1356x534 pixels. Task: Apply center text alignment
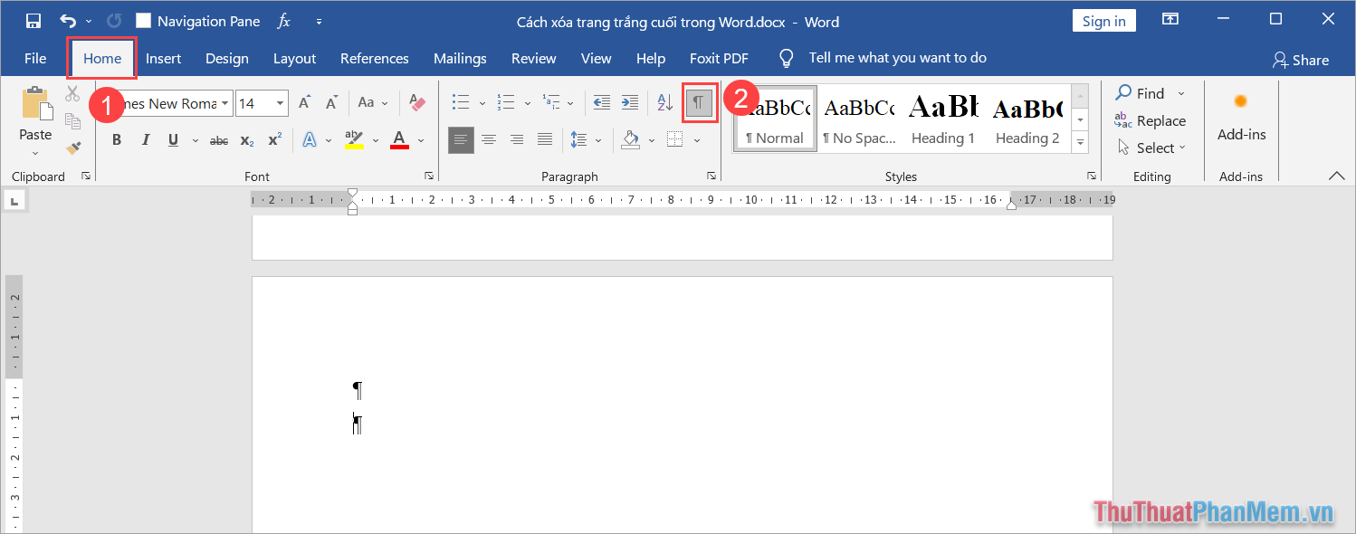(489, 139)
